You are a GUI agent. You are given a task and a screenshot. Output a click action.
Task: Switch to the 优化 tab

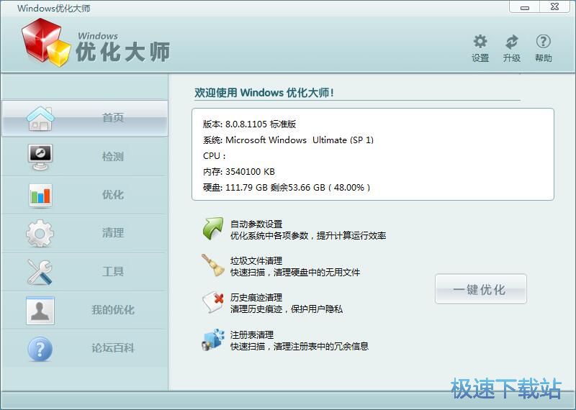point(85,195)
